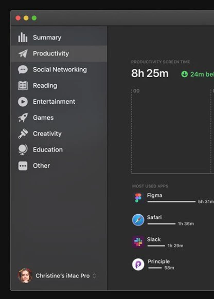The image size is (214, 299).
Task: Click the 1h 36m Safari duration
Action: click(186, 223)
